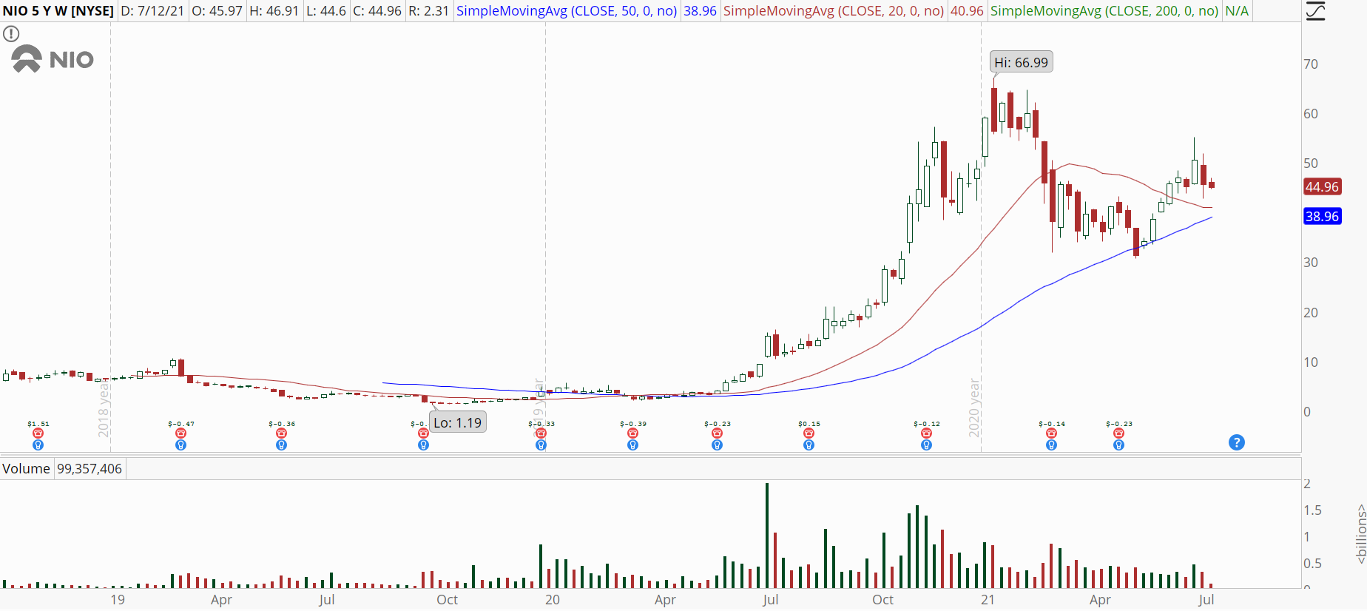The height and width of the screenshot is (611, 1367).
Task: Click the 60 price axis label
Action: click(1311, 114)
